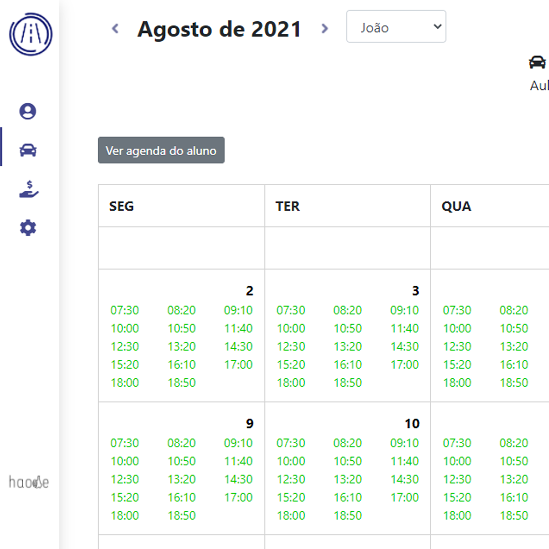Open the user profile sidebar icon
This screenshot has height=549, width=549.
coord(28,112)
